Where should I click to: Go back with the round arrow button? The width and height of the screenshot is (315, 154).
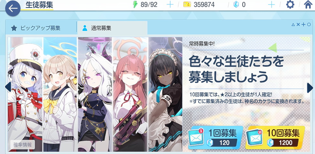click(x=13, y=8)
